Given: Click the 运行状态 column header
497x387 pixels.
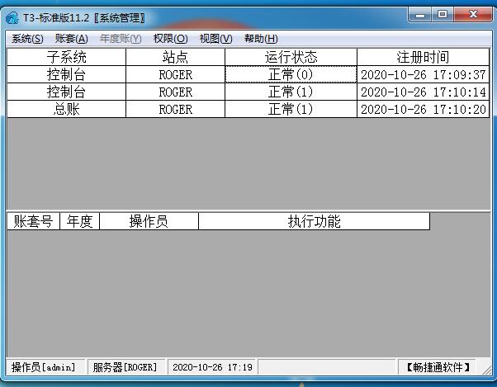Looking at the screenshot, I should pos(291,57).
